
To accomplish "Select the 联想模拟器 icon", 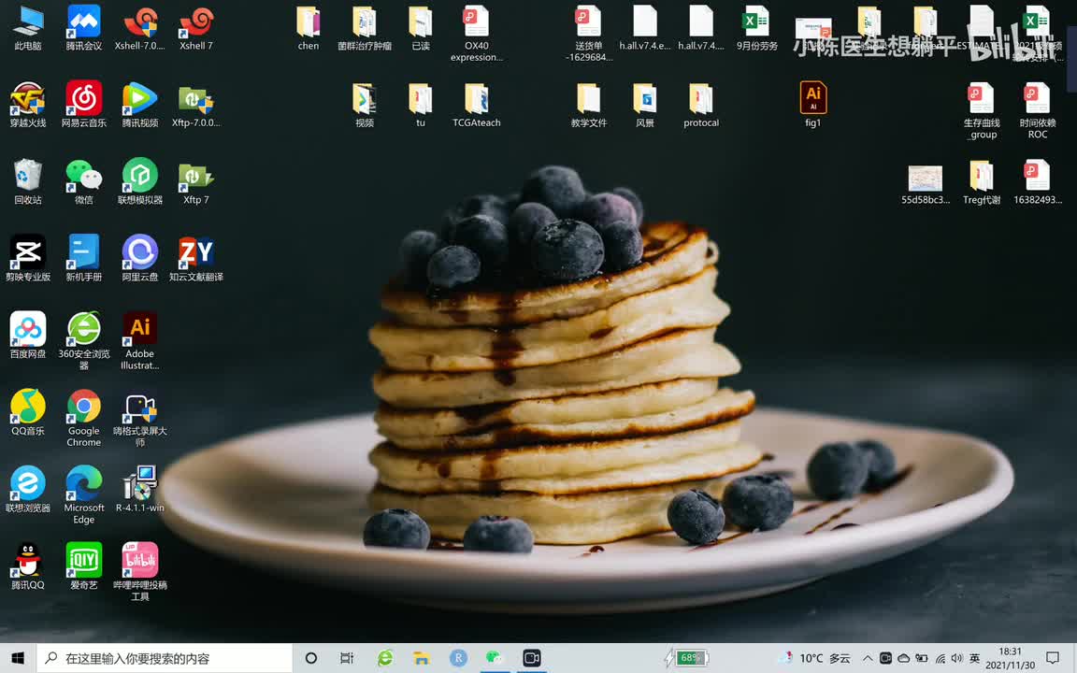I will point(140,182).
